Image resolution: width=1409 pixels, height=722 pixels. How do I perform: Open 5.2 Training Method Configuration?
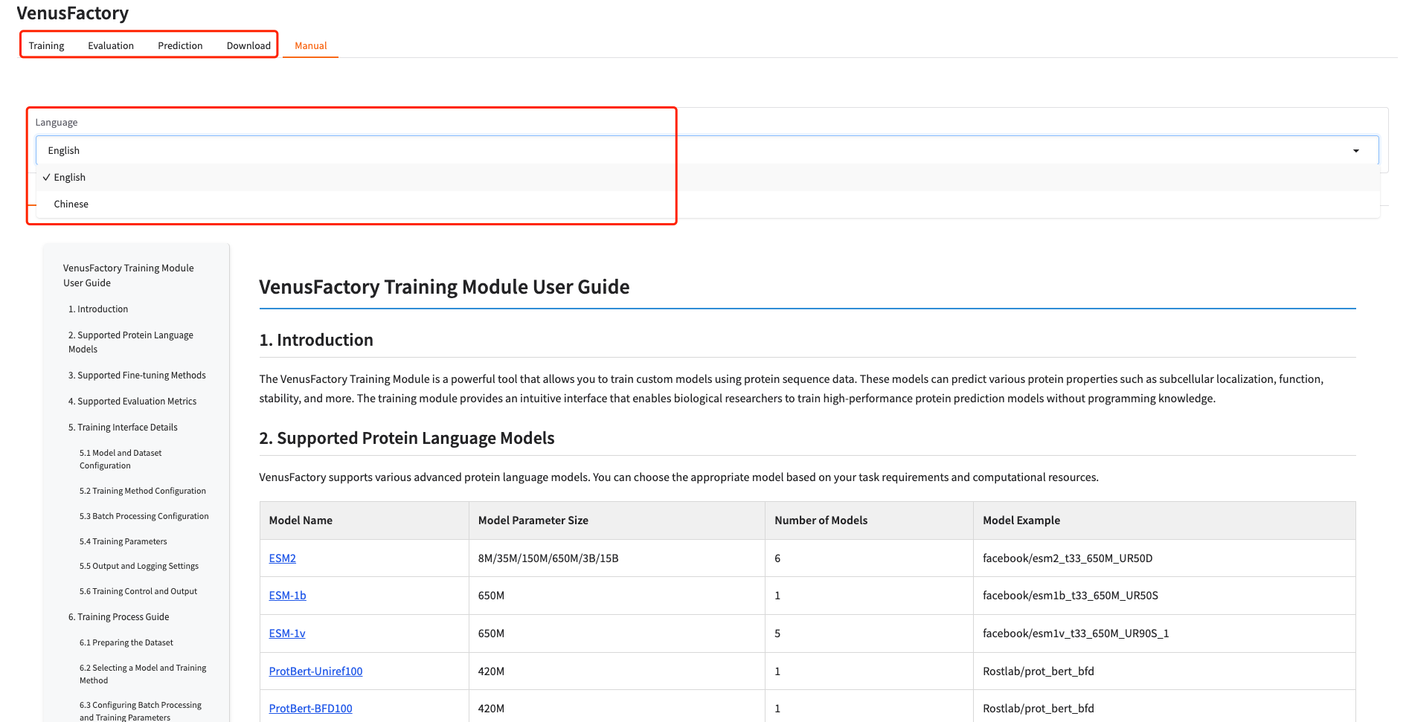pyautogui.click(x=143, y=491)
